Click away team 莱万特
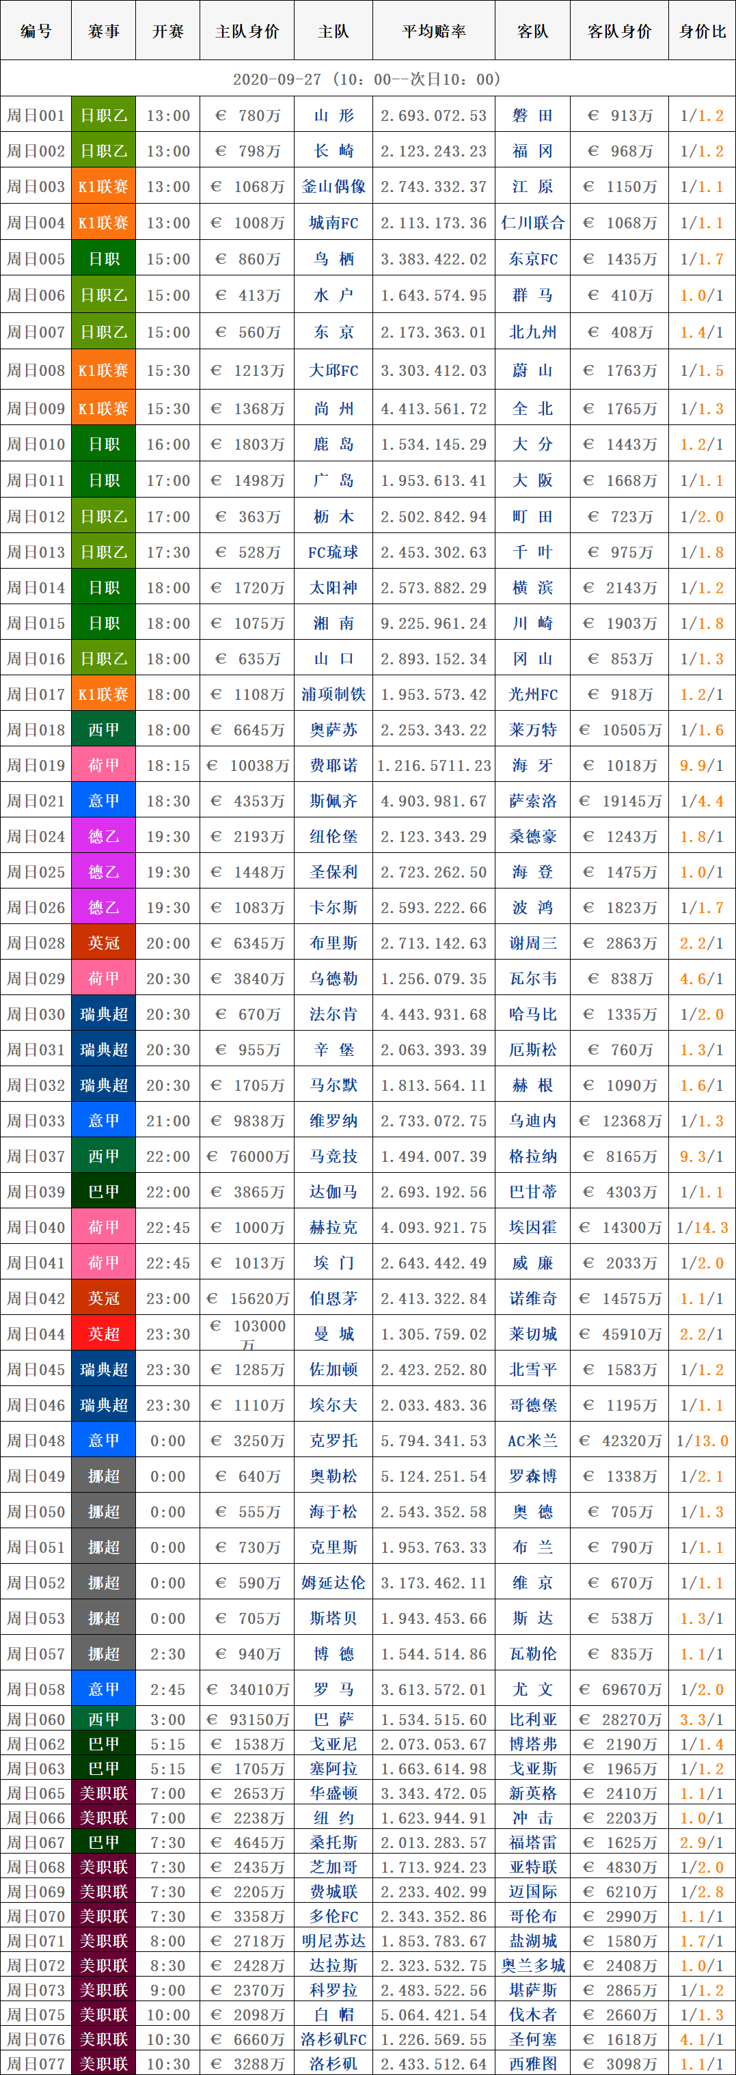Image resolution: width=736 pixels, height=2075 pixels. click(532, 730)
